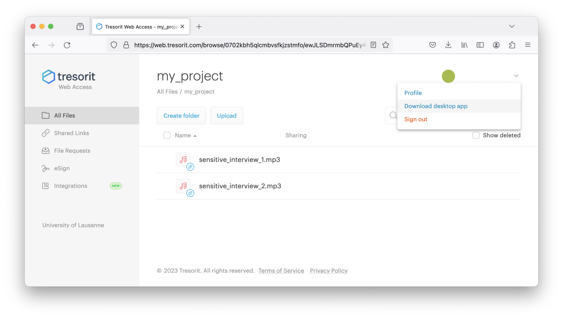The image size is (563, 319).
Task: Open the Firefox extensions puzzle icon
Action: pos(512,45)
